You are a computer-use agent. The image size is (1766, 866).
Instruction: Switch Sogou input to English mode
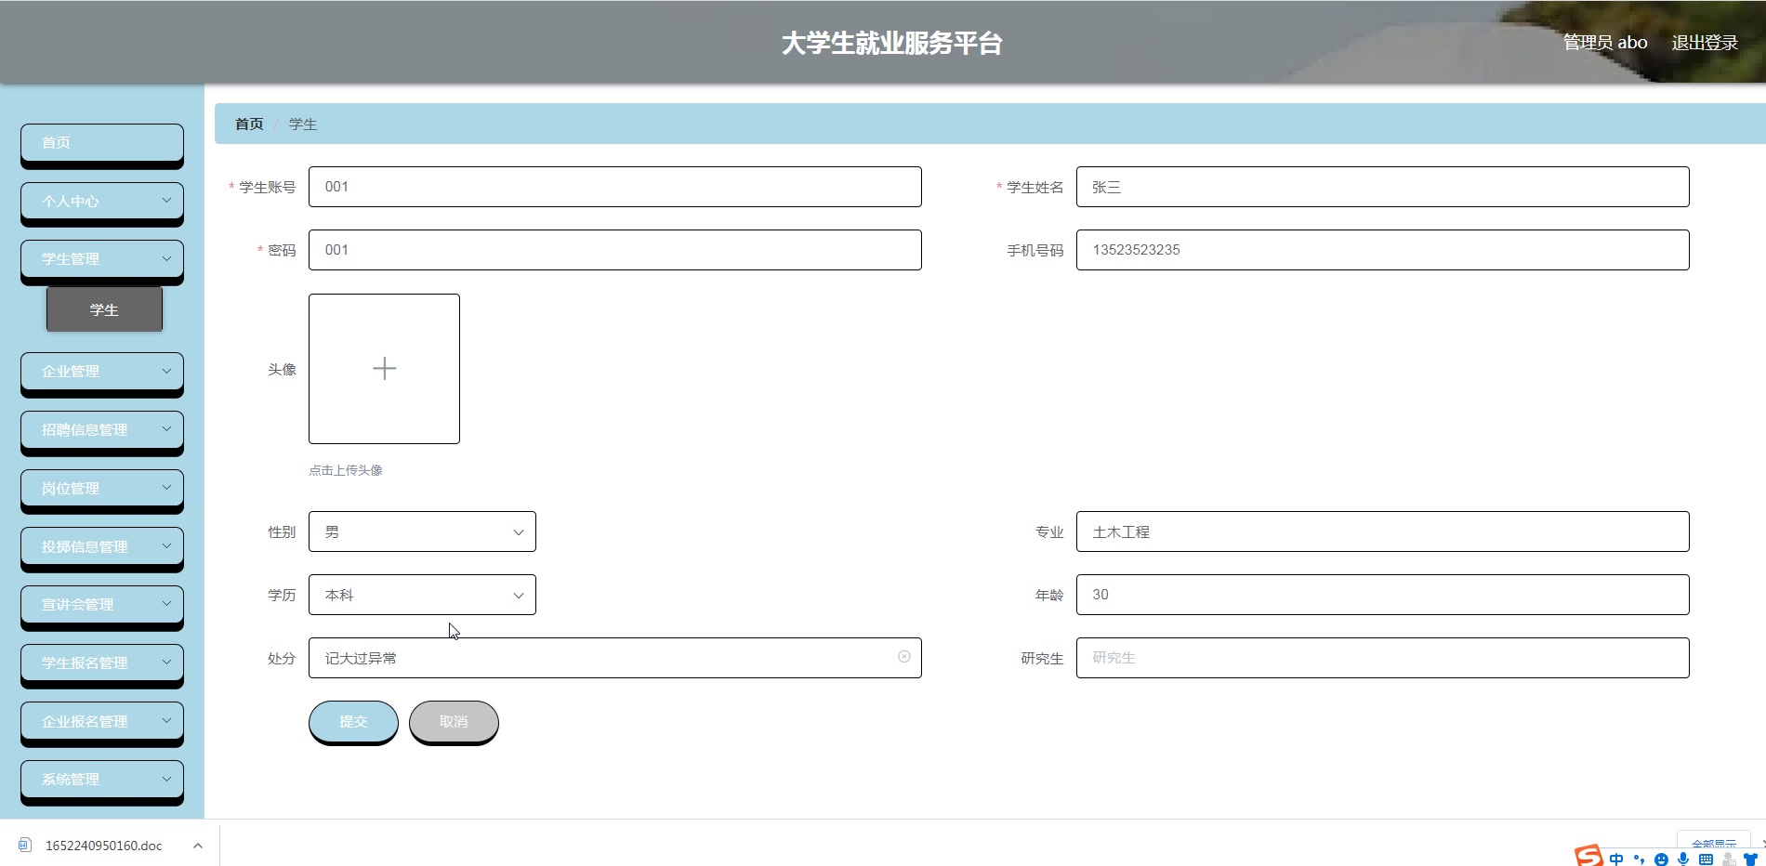(1616, 857)
